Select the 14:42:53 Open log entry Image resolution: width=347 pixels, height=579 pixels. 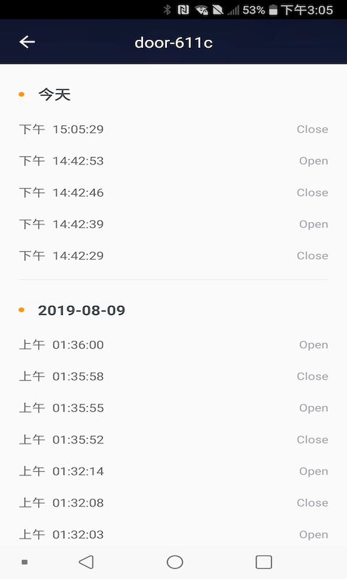[x=173, y=161]
